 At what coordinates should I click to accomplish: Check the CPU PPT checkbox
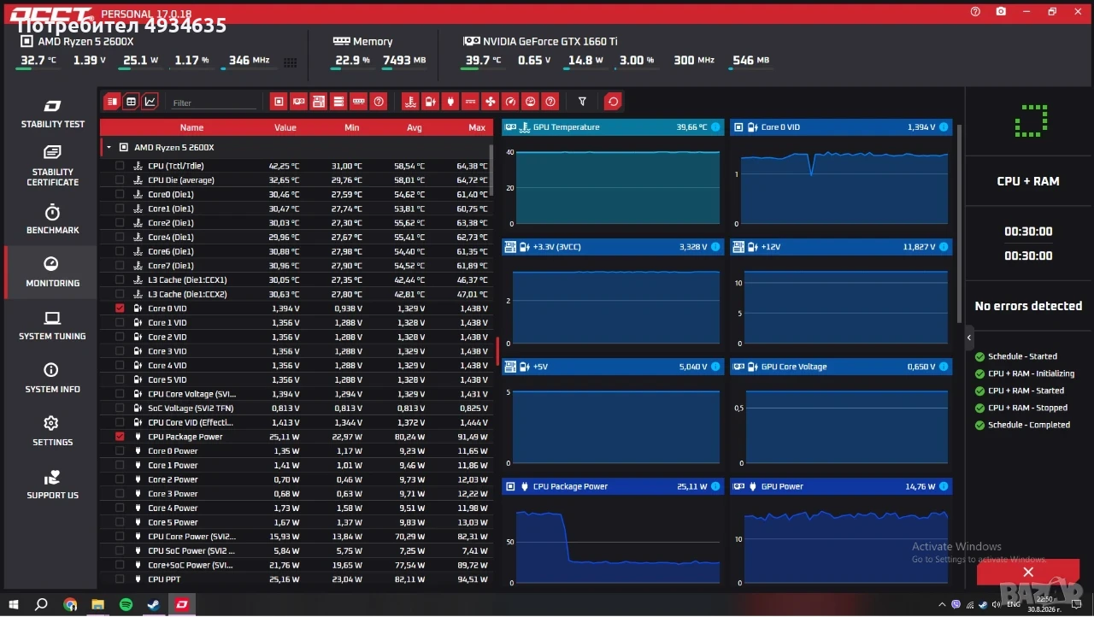[x=120, y=579]
